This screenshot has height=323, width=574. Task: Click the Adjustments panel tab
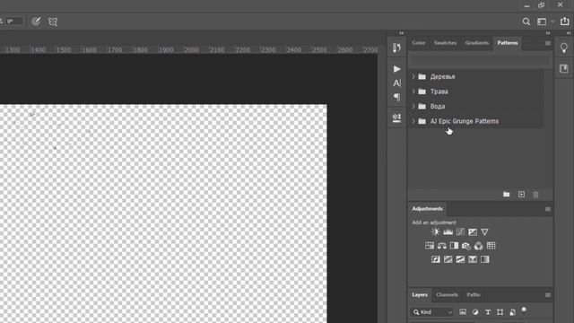[x=427, y=209]
